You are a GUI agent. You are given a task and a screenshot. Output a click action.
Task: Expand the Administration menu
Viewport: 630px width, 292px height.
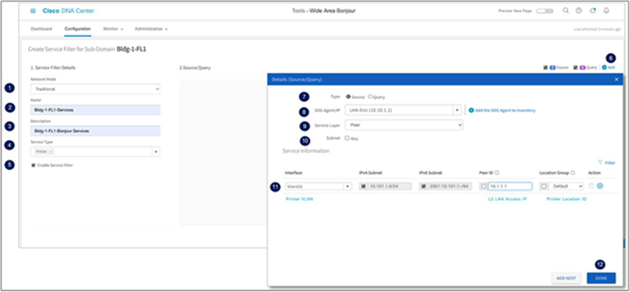coord(151,29)
